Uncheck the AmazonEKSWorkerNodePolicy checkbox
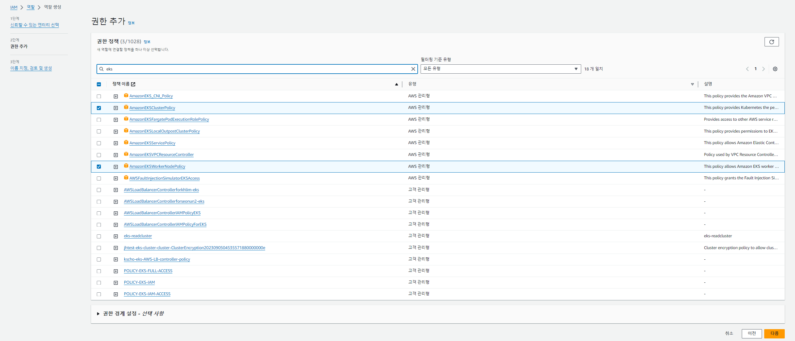795x341 pixels. tap(99, 166)
